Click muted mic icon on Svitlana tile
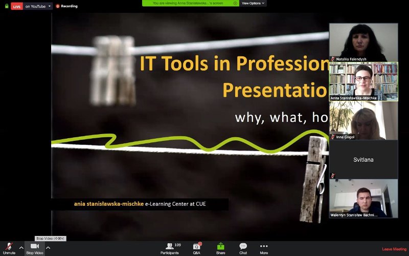This screenshot has width=409, height=256. pyautogui.click(x=333, y=176)
